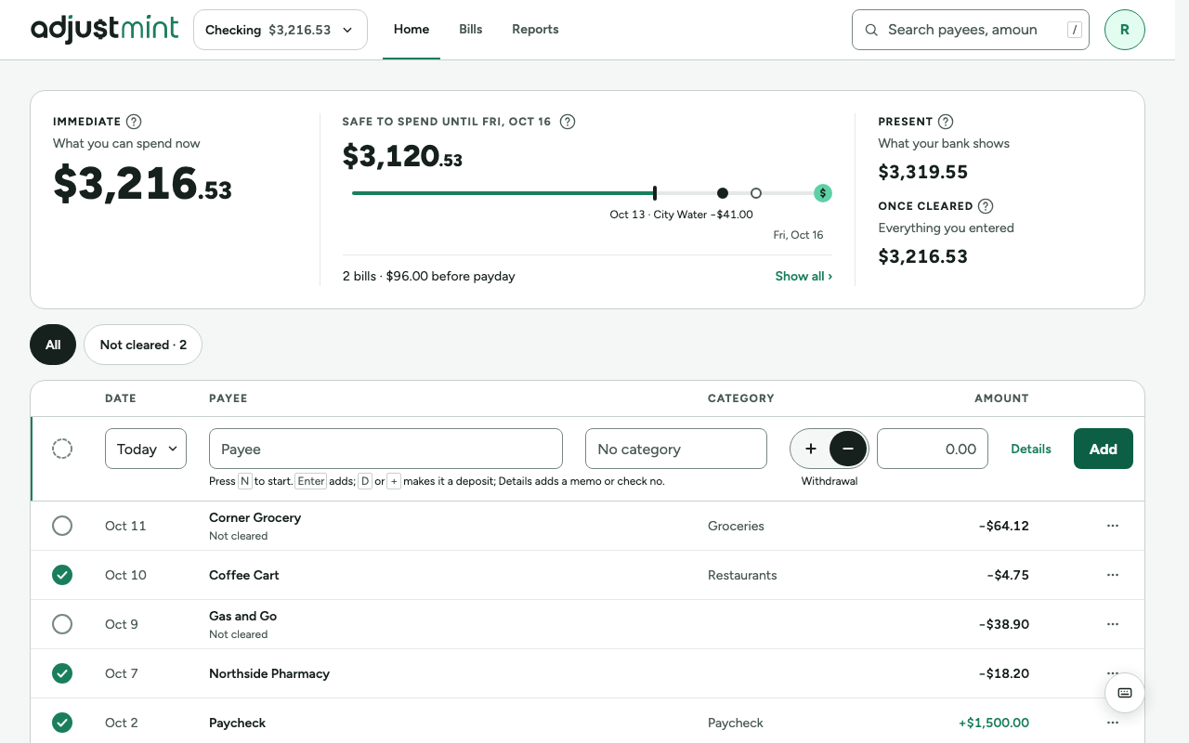This screenshot has width=1189, height=743.
Task: Switch to the Bills tab
Action: pyautogui.click(x=471, y=30)
